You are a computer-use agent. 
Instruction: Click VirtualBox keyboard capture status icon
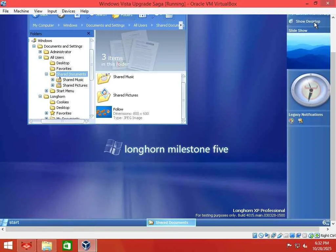click(317, 236)
